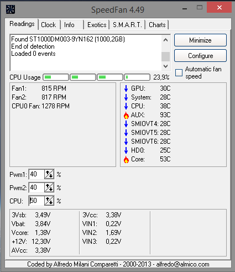
Task: Click the VIN3 0,22V voltage reading
Action: pyautogui.click(x=102, y=242)
